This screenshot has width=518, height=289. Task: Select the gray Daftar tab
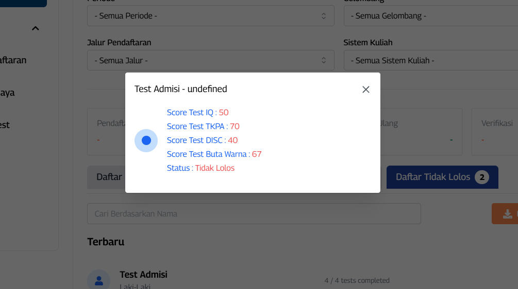107,177
